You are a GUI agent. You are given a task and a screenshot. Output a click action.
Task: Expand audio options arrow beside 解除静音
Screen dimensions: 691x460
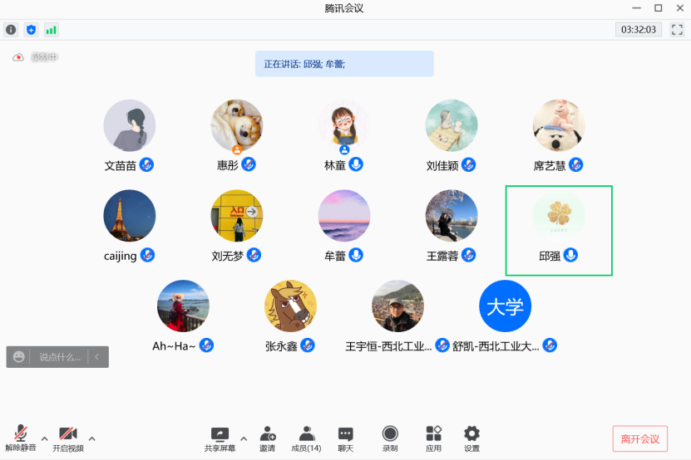coord(45,438)
